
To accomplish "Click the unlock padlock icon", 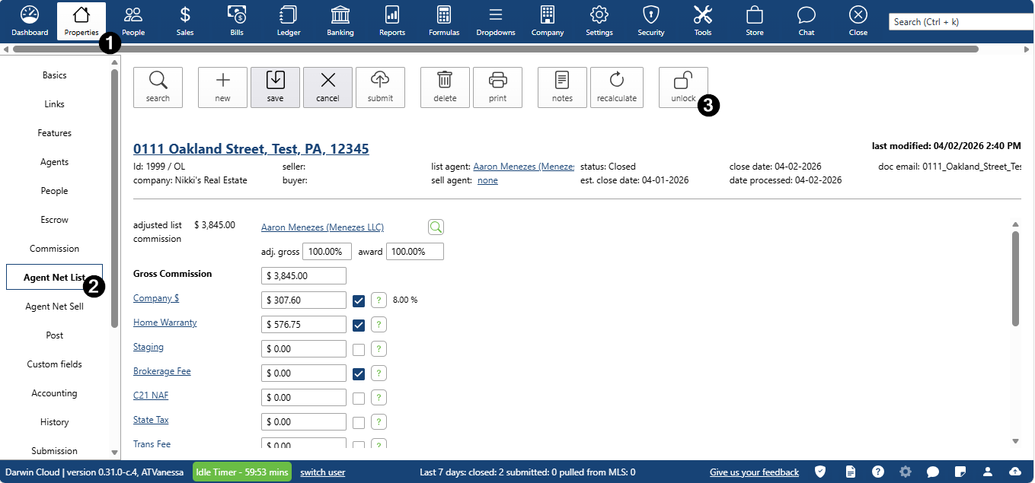I will (683, 81).
